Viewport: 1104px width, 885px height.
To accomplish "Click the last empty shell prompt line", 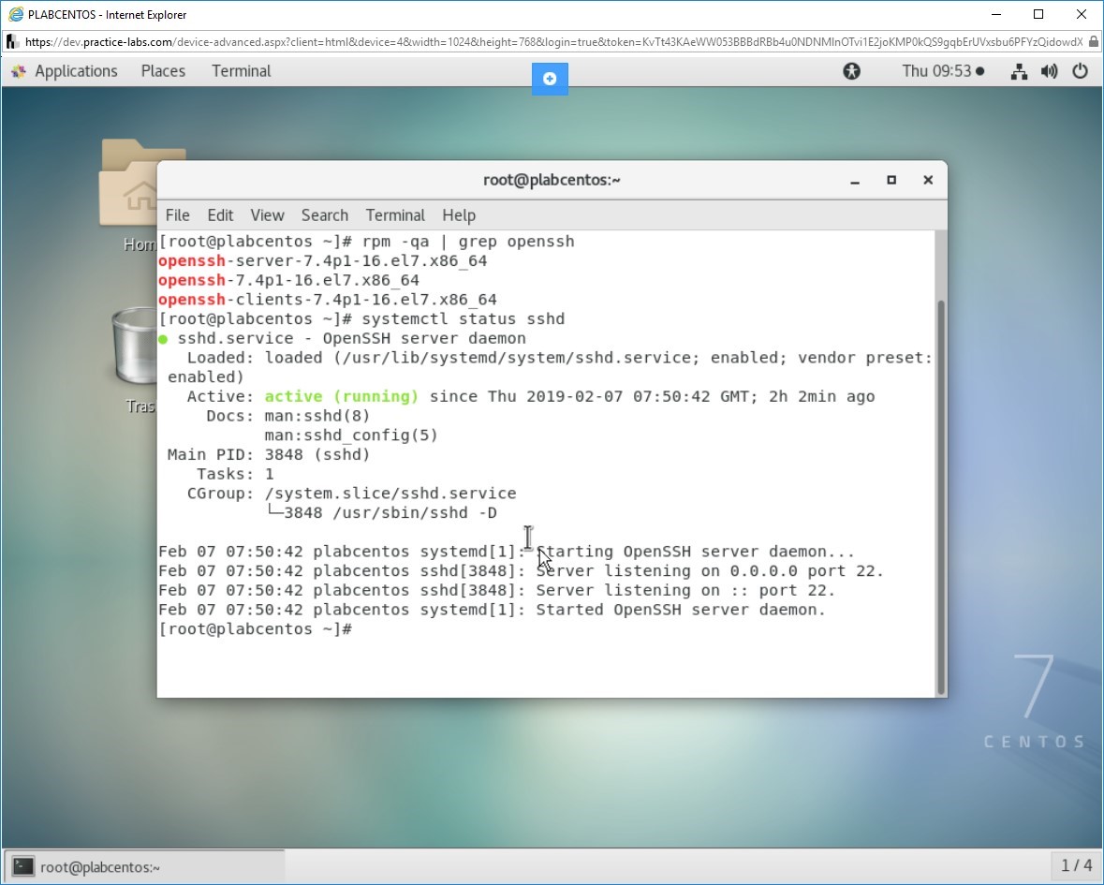I will 255,629.
